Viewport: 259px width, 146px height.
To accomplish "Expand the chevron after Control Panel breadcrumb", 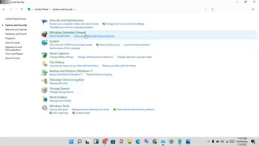I will click(50, 9).
